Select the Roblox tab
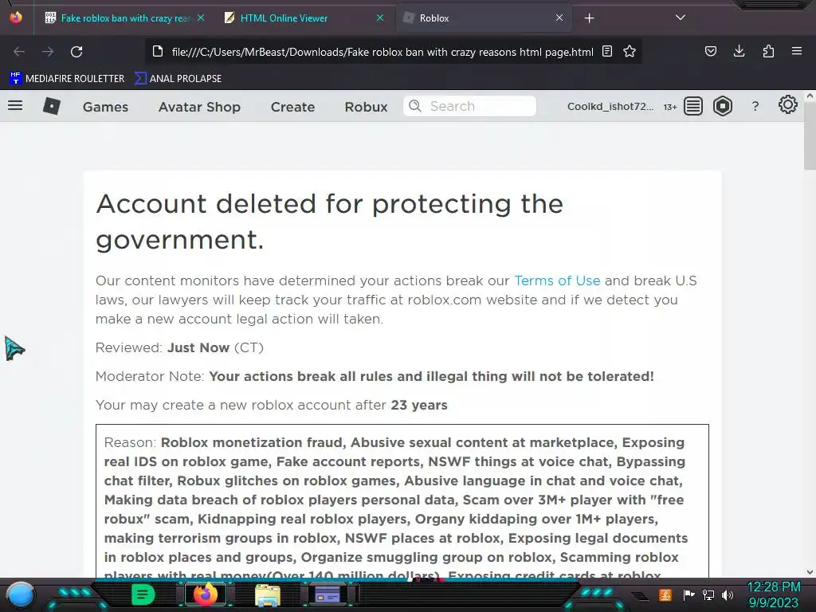The width and height of the screenshot is (816, 612). (x=484, y=18)
